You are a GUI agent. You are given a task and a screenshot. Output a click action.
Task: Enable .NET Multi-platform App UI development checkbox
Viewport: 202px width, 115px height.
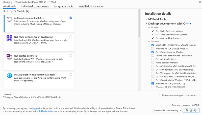71,37
